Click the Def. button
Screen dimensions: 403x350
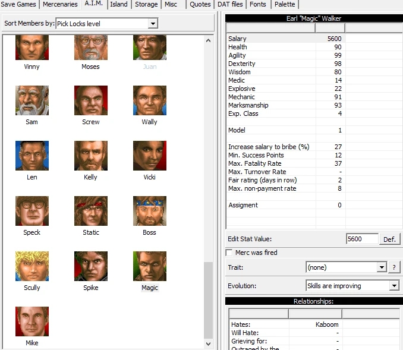[x=389, y=239]
